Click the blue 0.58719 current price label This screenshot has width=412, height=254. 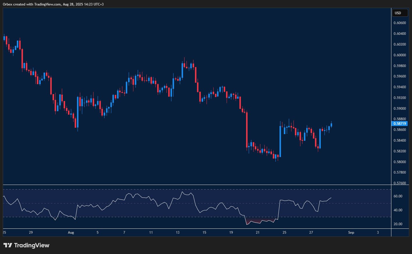tap(400, 123)
